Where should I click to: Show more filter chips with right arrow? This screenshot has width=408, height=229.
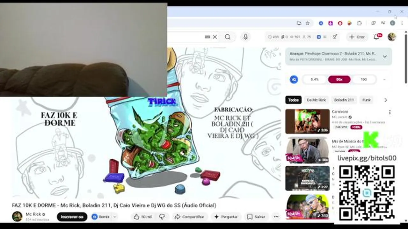click(386, 100)
